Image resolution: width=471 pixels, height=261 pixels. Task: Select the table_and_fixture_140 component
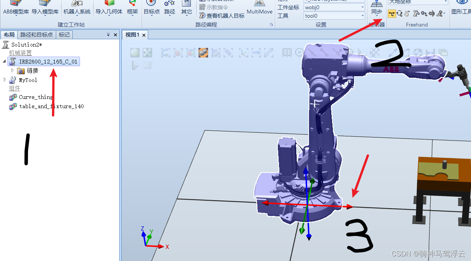47,106
